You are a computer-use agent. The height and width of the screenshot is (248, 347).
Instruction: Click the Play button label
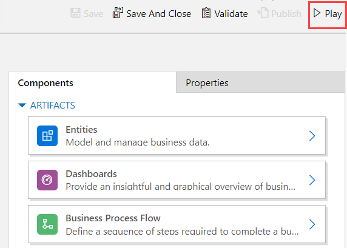tap(333, 14)
